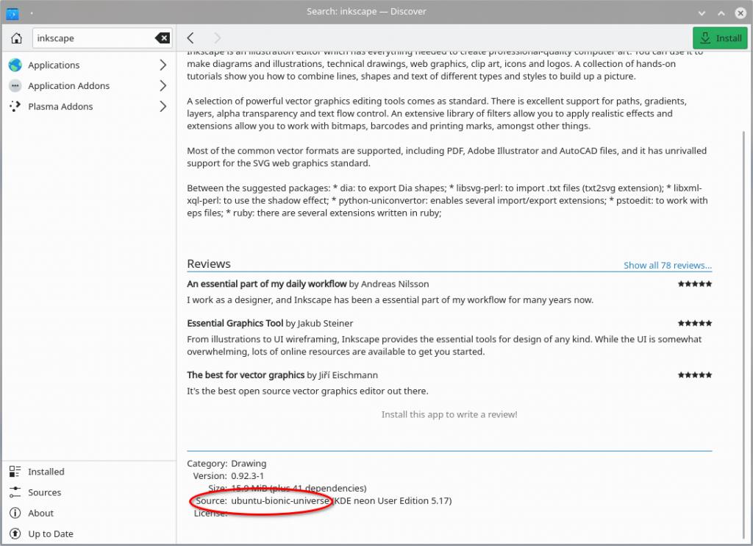753x546 pixels.
Task: Click the Installed icon in sidebar
Action: [x=15, y=472]
